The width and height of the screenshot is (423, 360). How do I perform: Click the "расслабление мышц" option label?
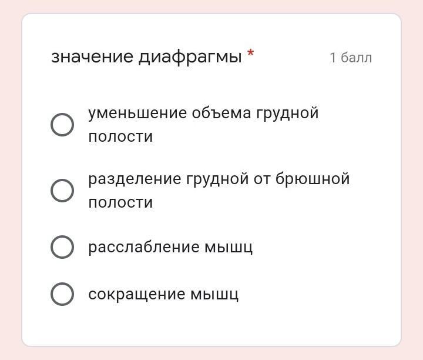pos(170,247)
